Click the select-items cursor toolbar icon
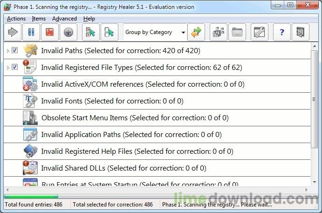The height and width of the screenshot is (213, 322). (x=109, y=32)
